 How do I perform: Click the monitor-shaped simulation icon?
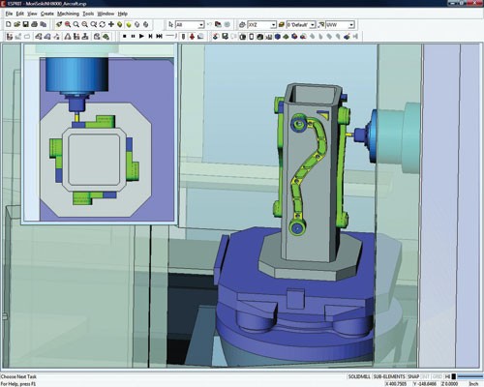tap(225, 37)
